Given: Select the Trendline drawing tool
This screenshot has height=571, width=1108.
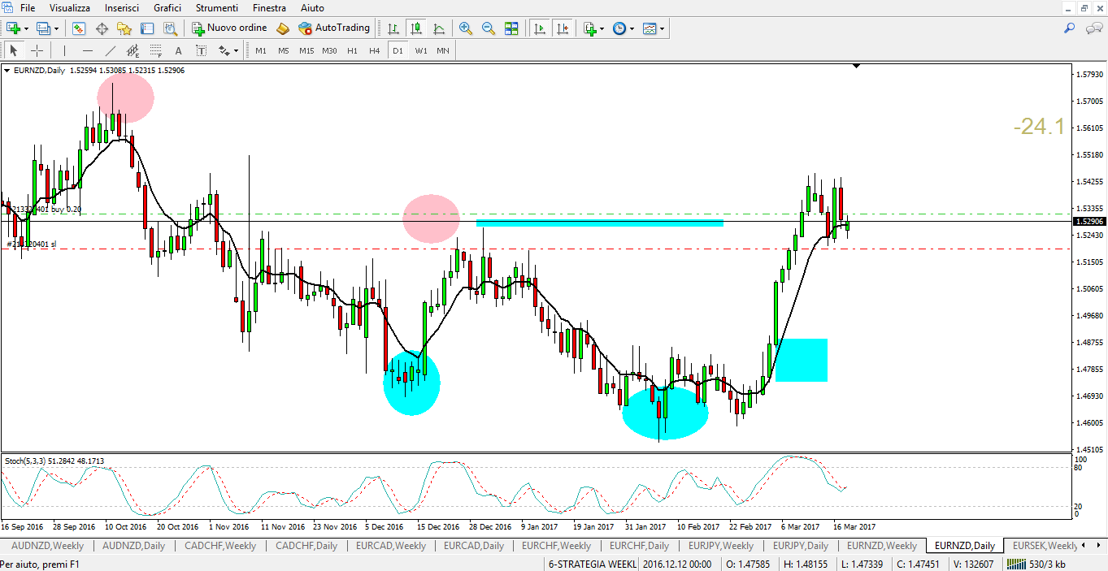Looking at the screenshot, I should (110, 50).
